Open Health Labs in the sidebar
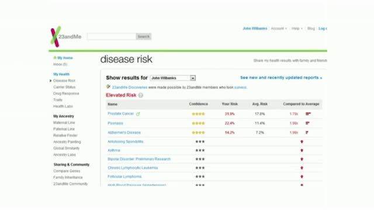This screenshot has height=210, width=374. [x=63, y=106]
